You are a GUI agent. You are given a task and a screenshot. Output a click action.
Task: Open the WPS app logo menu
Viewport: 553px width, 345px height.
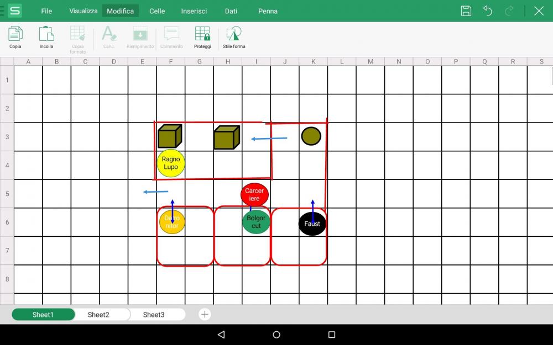(15, 11)
